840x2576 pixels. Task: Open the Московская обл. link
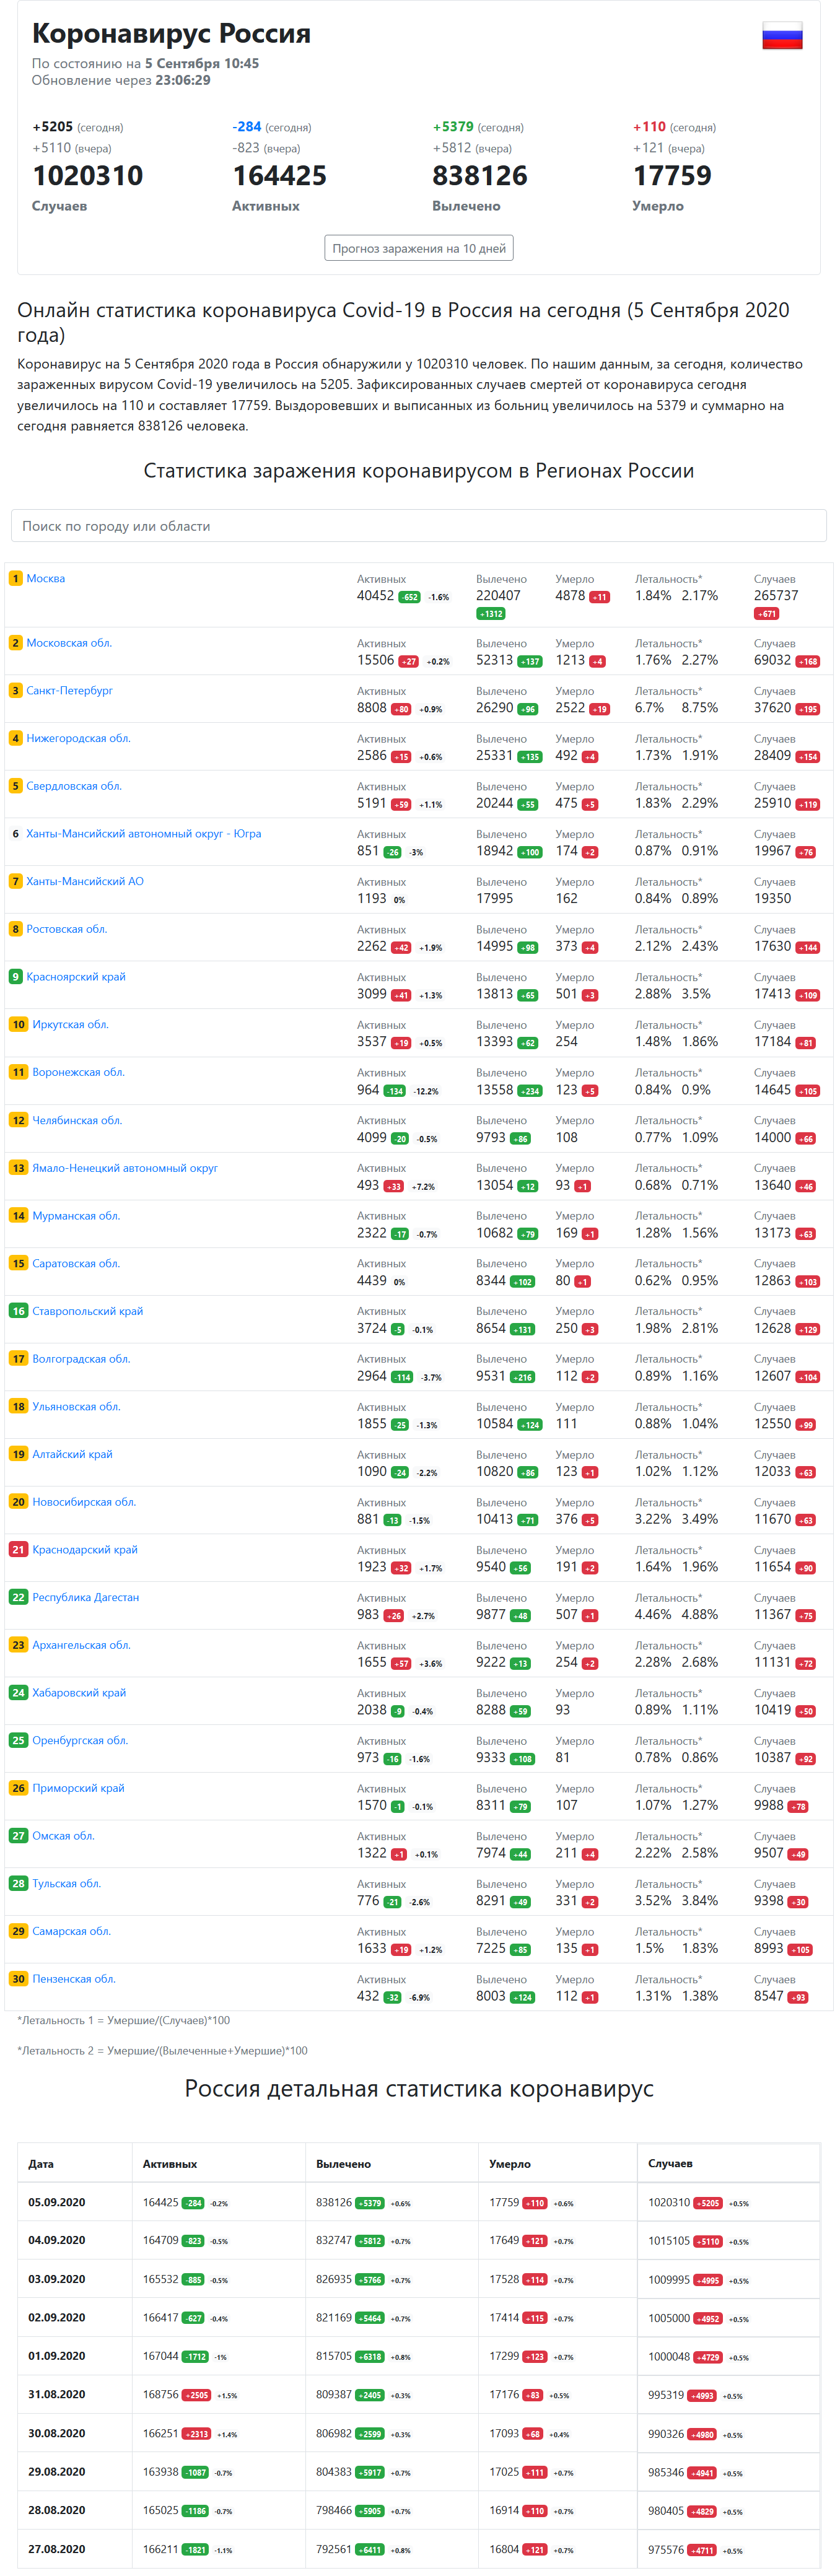click(69, 643)
